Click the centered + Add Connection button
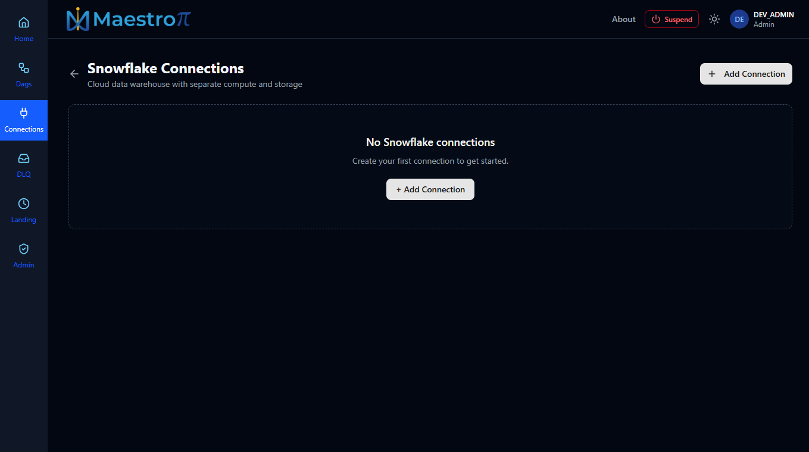Image resolution: width=809 pixels, height=452 pixels. [430, 189]
